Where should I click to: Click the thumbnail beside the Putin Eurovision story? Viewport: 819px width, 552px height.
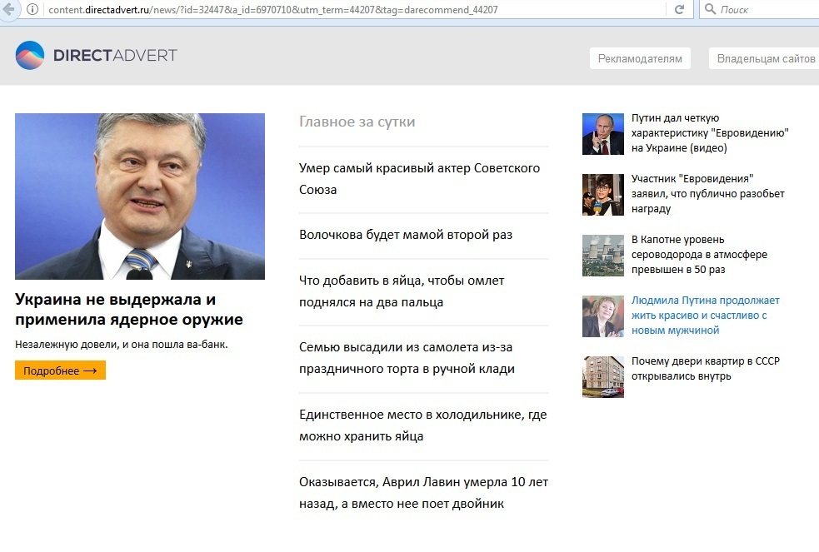pos(602,134)
